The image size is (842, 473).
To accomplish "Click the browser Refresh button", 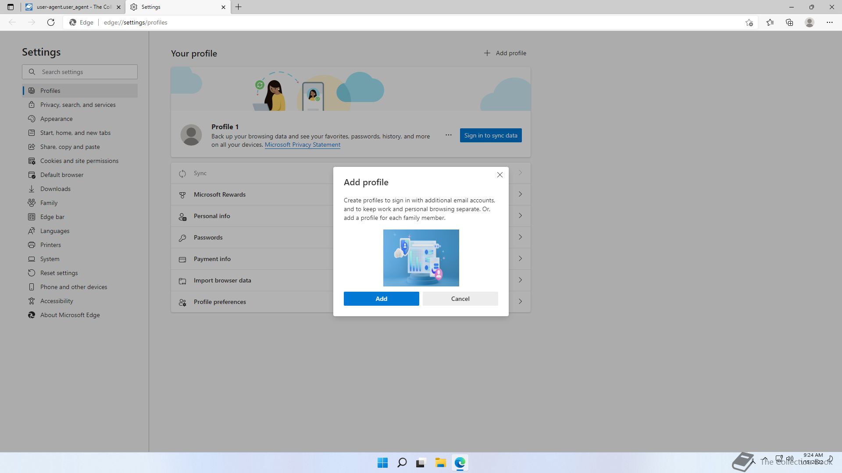I will click(51, 22).
